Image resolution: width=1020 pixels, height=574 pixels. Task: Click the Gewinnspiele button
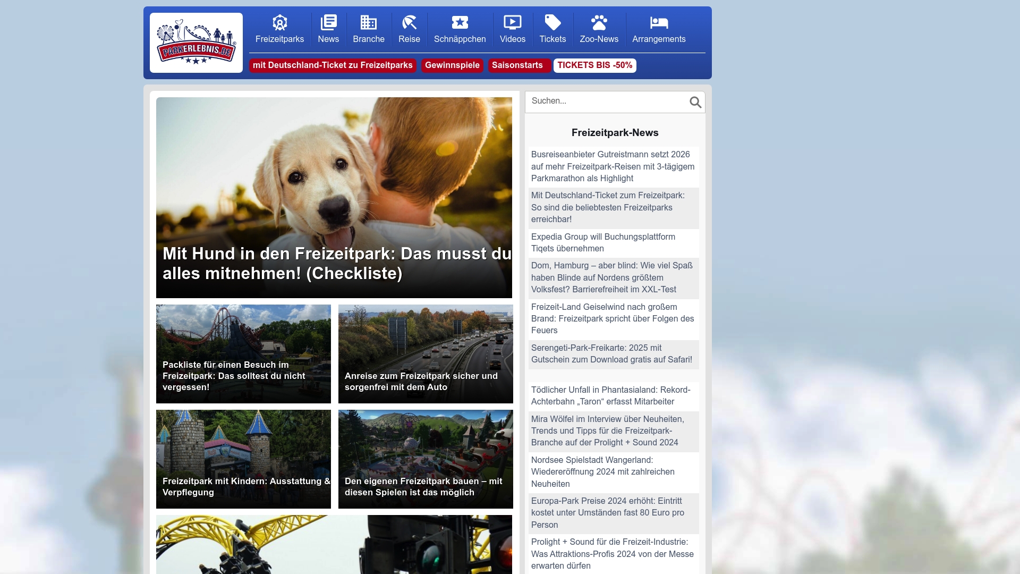[452, 65]
